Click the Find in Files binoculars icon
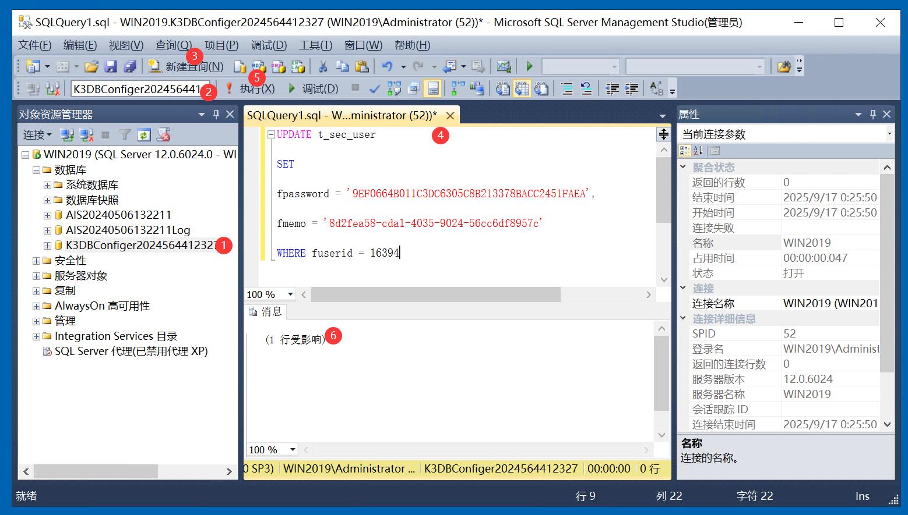This screenshot has width=908, height=515. (x=783, y=66)
